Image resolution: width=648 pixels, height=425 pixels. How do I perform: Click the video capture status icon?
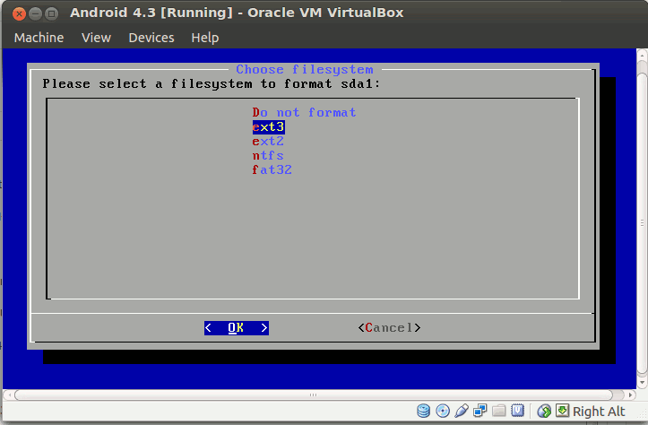point(518,411)
